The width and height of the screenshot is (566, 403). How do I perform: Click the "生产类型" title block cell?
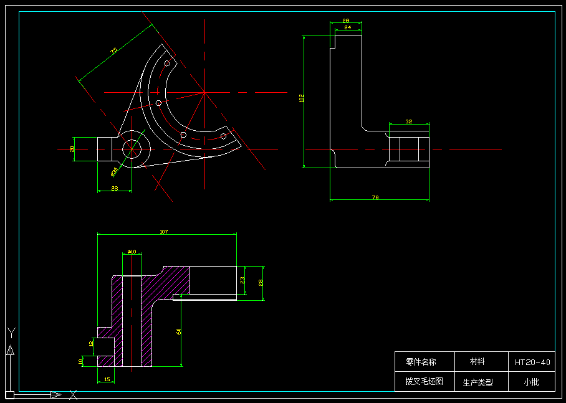[481, 382]
